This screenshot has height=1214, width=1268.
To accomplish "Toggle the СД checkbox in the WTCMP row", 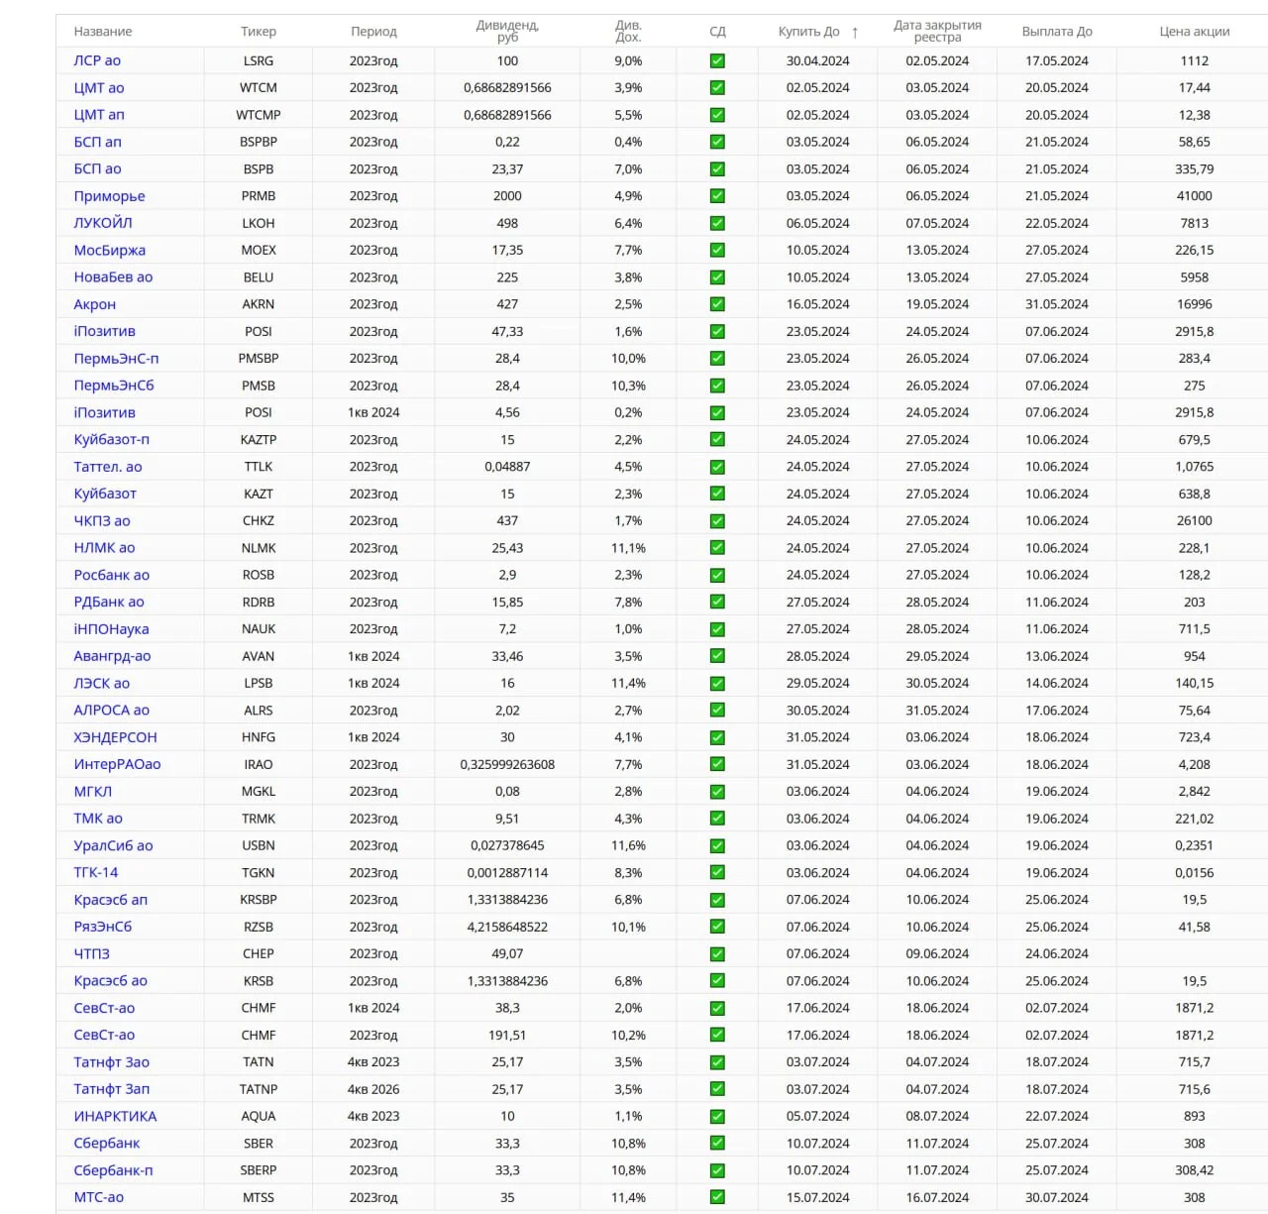I will click(x=717, y=115).
